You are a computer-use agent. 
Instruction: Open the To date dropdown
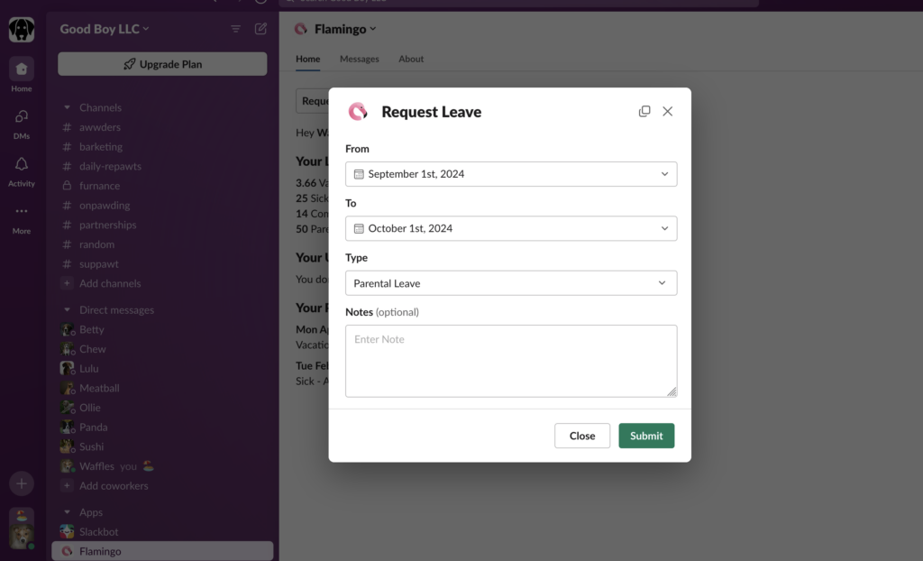(510, 228)
